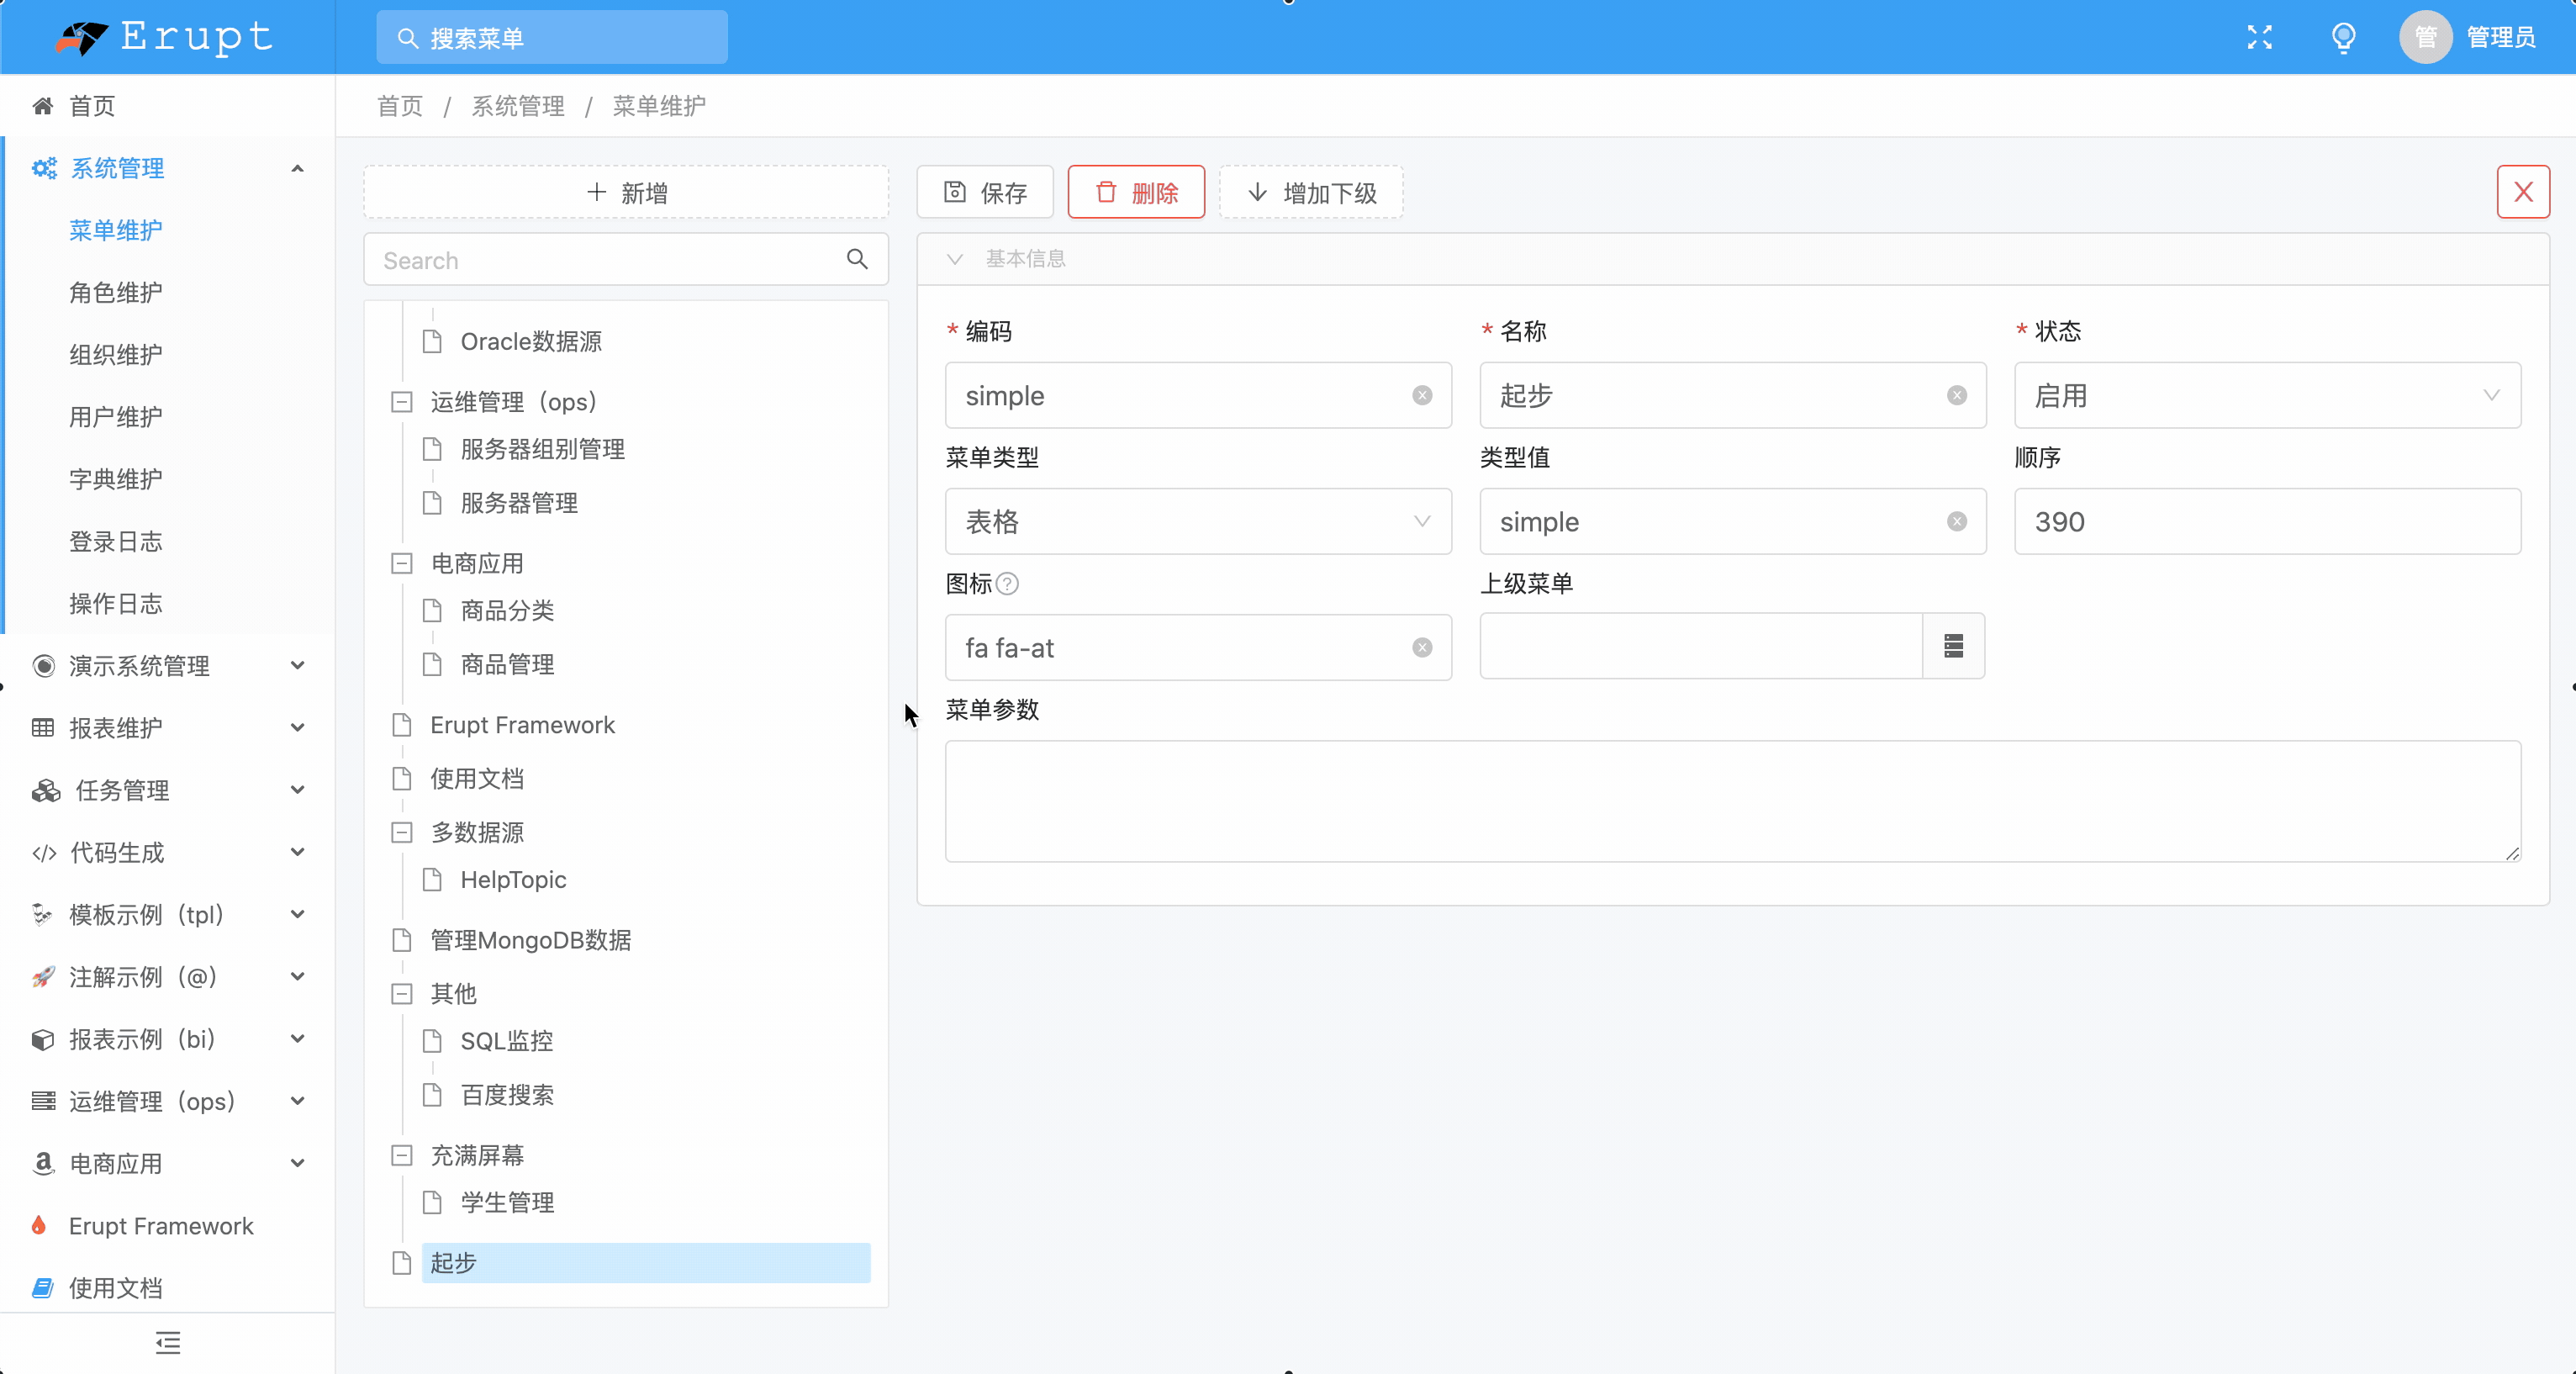The width and height of the screenshot is (2576, 1374).
Task: Expand the 任务管理 sidebar menu
Action: 167,790
